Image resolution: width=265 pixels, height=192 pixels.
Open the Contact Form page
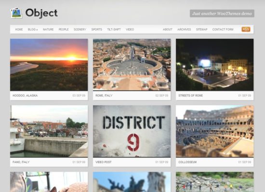tap(223, 29)
